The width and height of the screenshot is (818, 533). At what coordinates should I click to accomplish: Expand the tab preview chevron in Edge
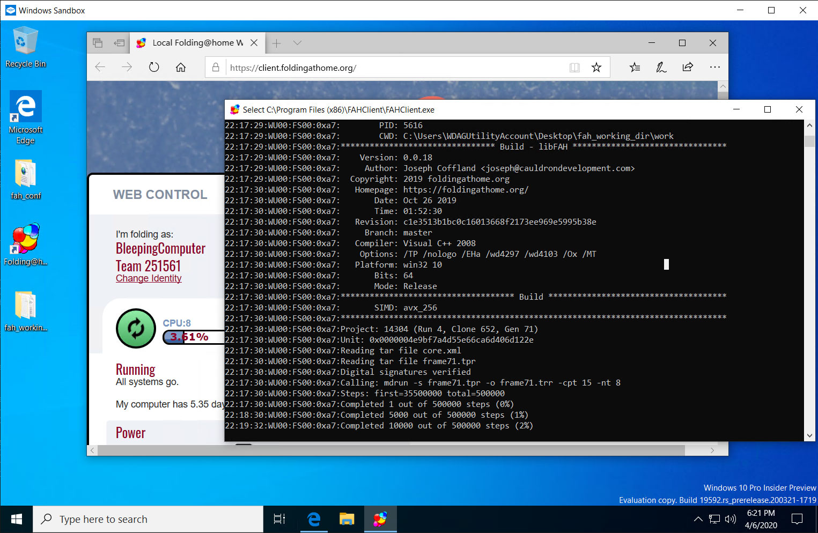click(297, 43)
